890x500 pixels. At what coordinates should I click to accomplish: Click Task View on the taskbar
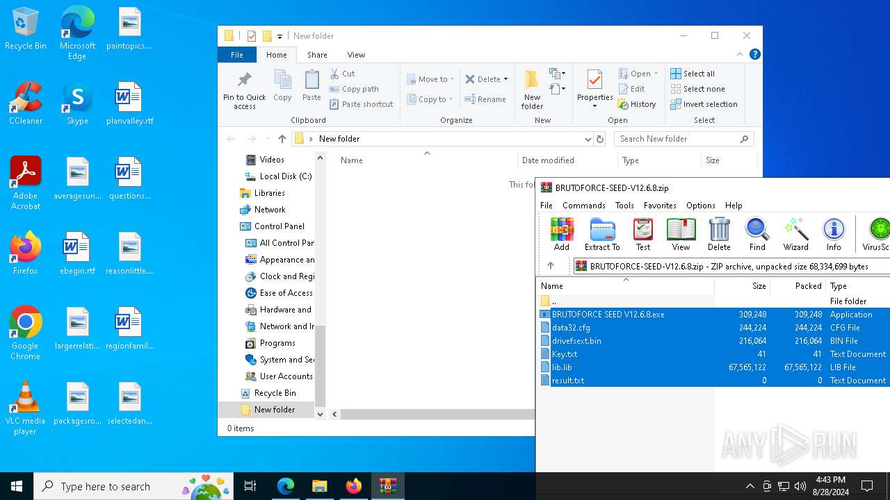click(250, 486)
